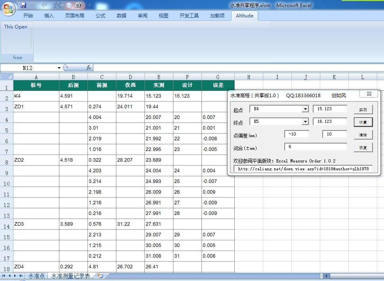Select the 水准测量记录表 sheet tab

pyautogui.click(x=70, y=276)
